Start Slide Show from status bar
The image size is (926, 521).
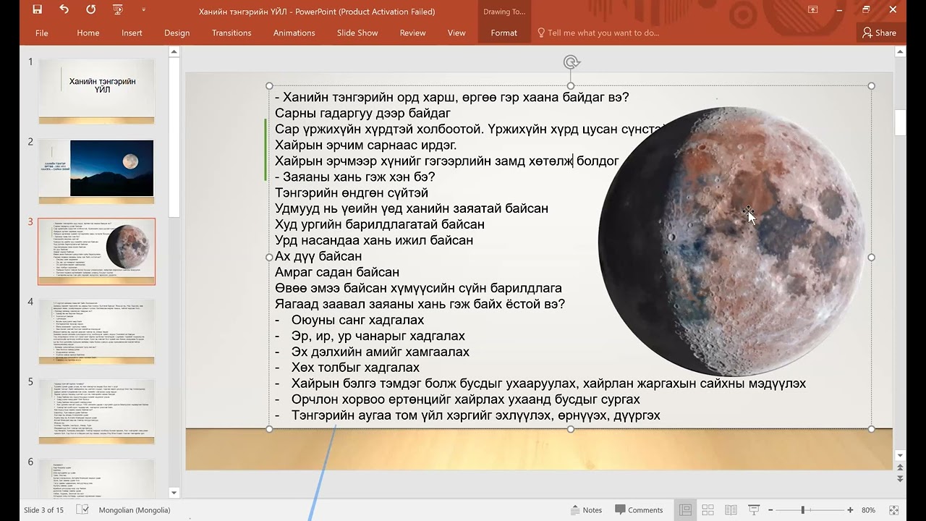pyautogui.click(x=753, y=510)
